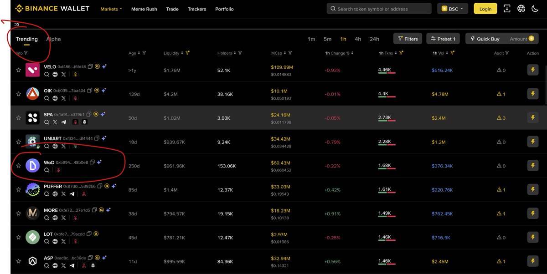547x274 pixels.
Task: Open Portfolio in navigation
Action: 224,9
